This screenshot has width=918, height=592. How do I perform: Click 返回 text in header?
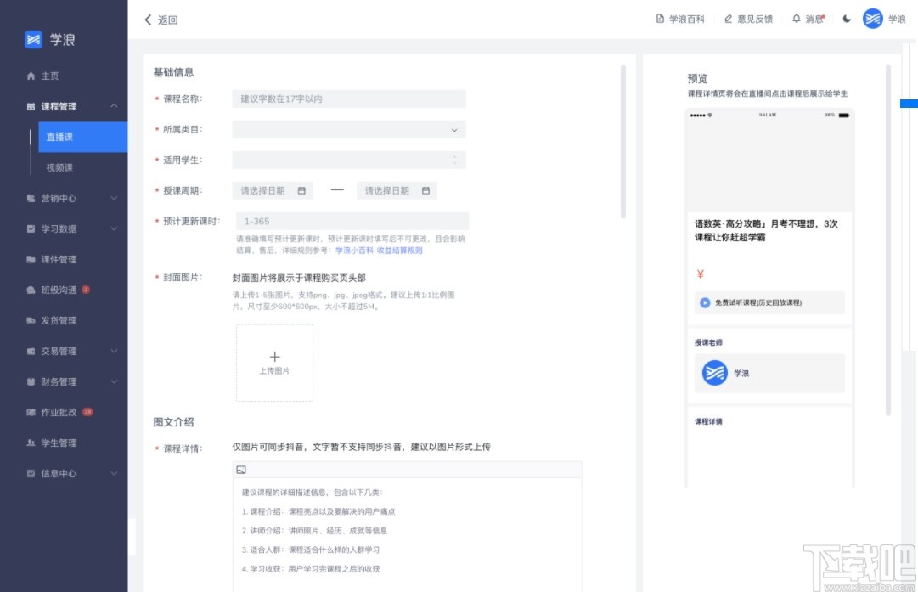(x=167, y=20)
